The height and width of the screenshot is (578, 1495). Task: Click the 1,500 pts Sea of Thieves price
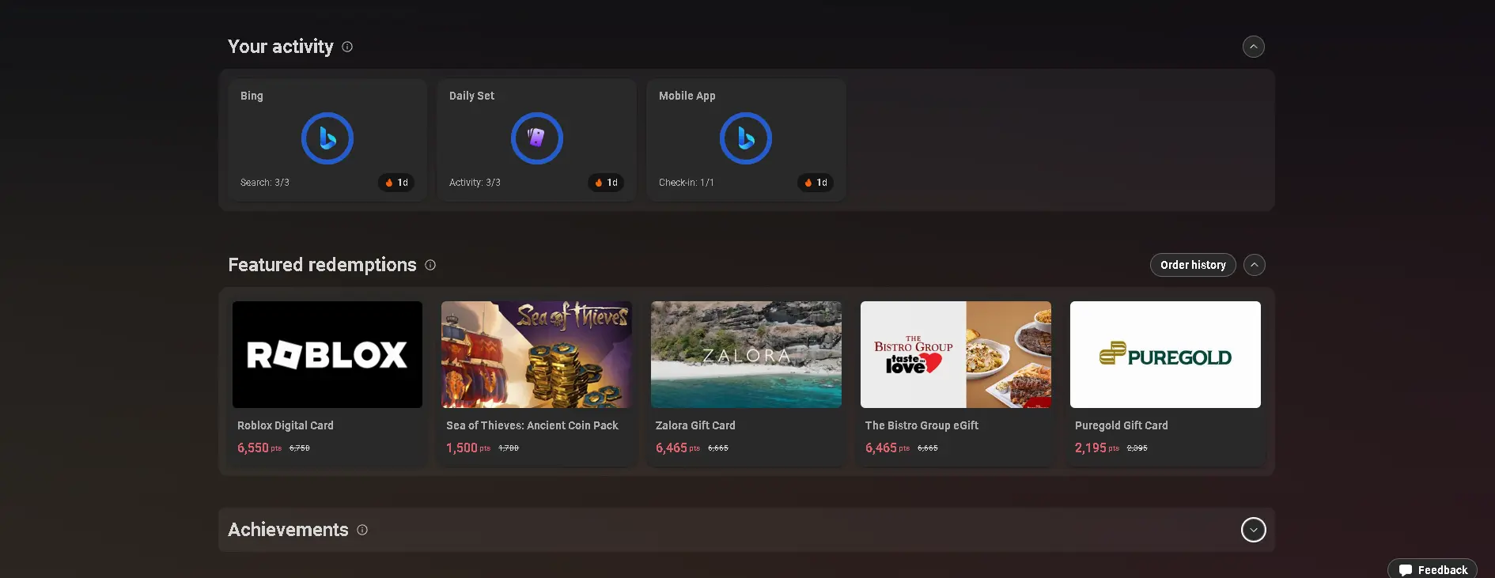click(x=468, y=448)
